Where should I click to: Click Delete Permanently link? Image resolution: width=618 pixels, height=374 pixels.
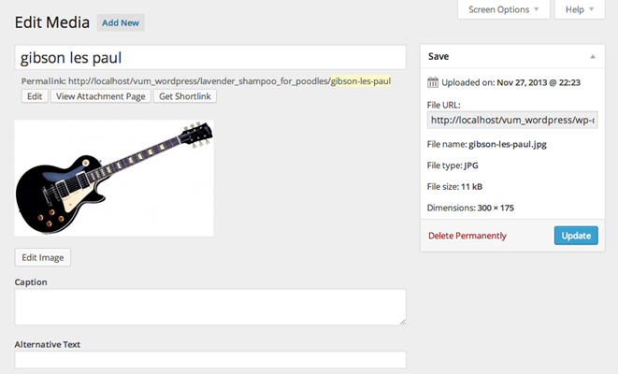pos(467,236)
